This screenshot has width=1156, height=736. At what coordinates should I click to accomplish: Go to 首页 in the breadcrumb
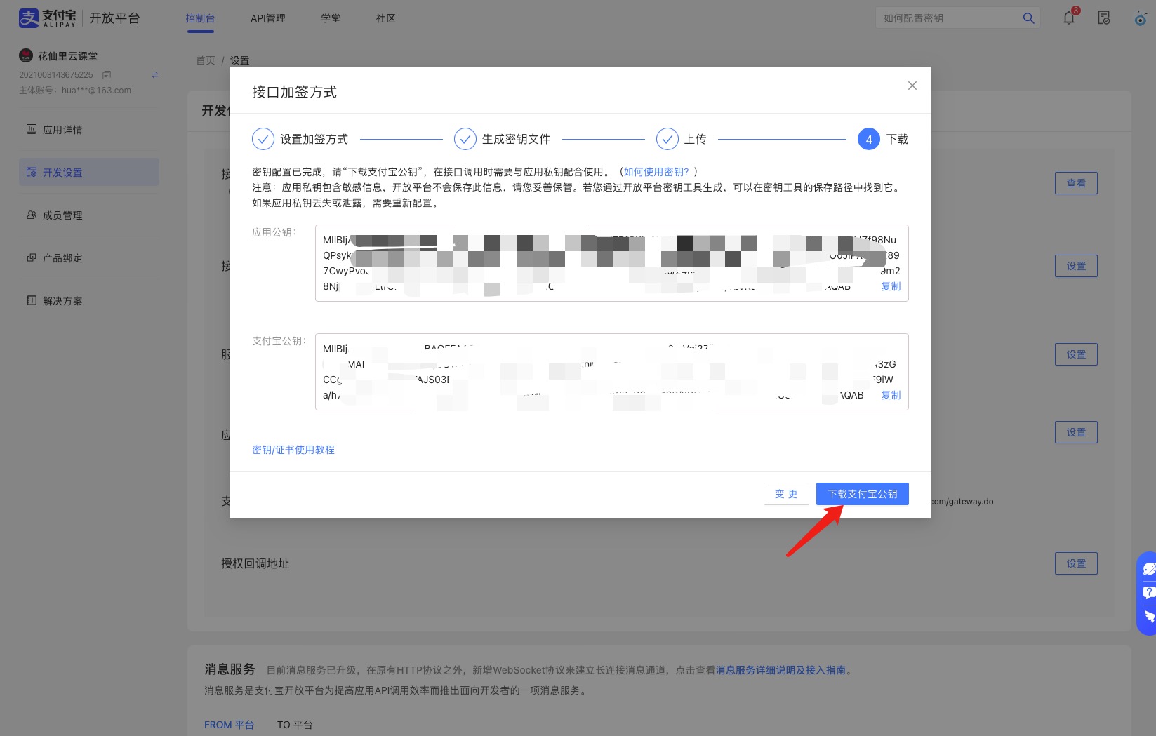click(206, 60)
